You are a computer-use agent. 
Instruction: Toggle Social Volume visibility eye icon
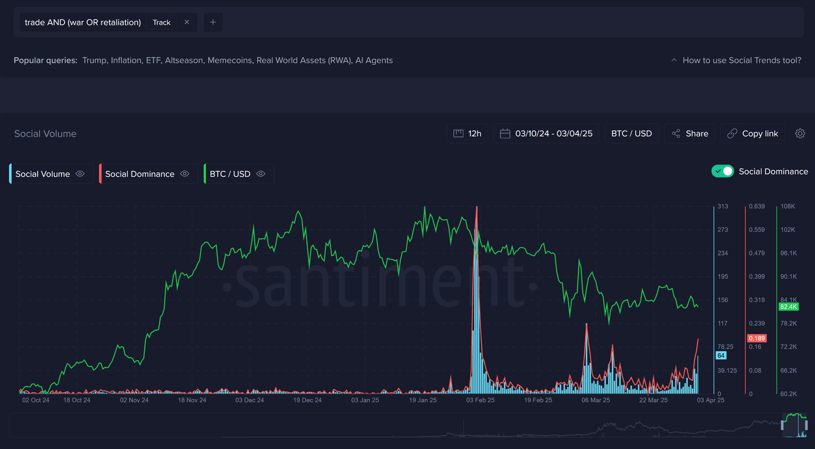coord(80,174)
